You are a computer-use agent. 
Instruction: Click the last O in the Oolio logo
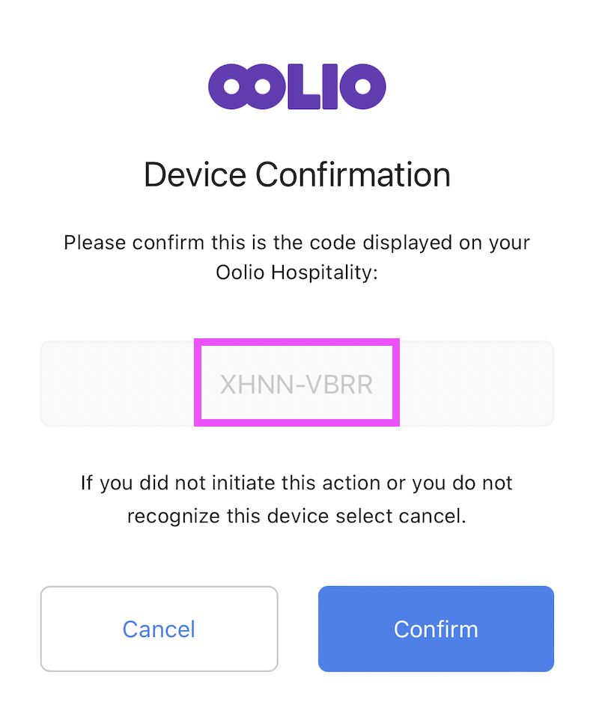pos(363,87)
